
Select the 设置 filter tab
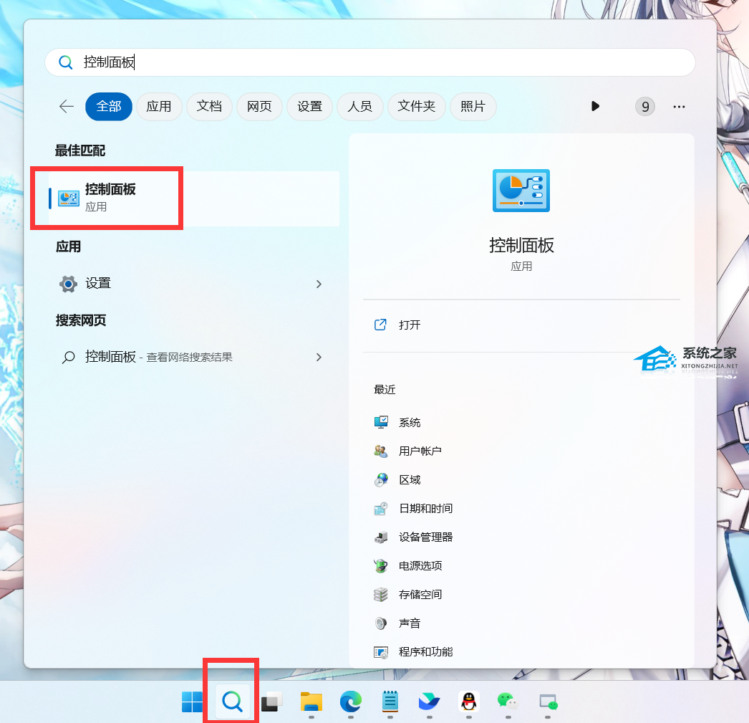coord(309,106)
